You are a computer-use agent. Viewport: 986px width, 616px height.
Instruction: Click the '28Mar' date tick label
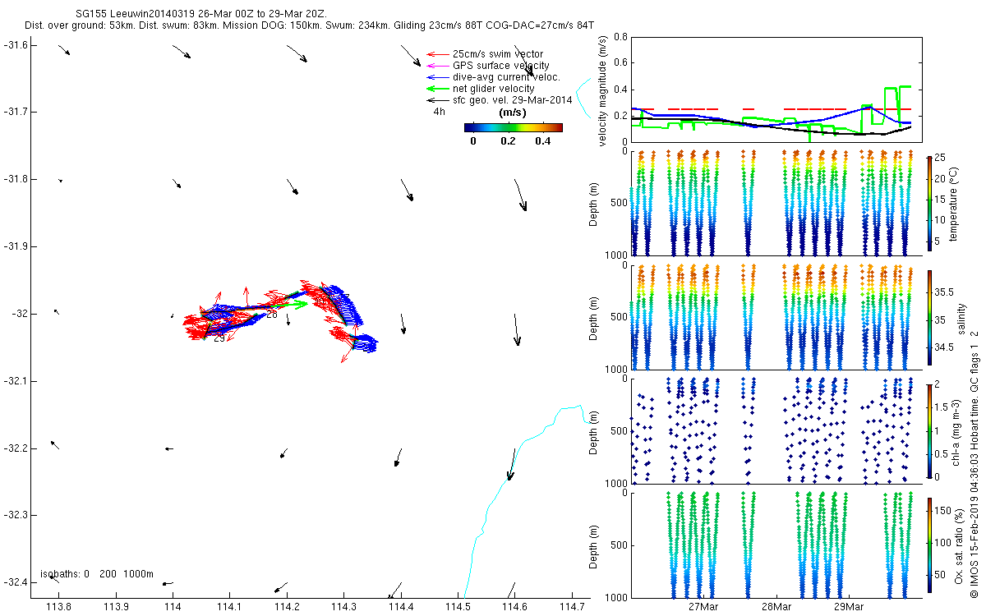pos(776,608)
